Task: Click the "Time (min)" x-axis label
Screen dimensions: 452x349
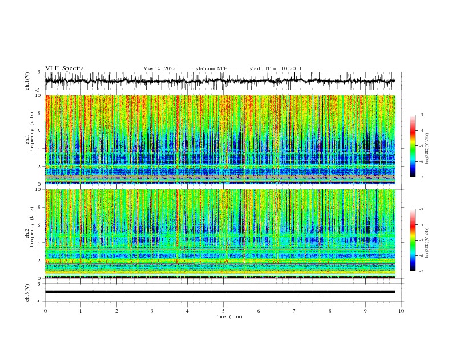Action: tap(228, 316)
